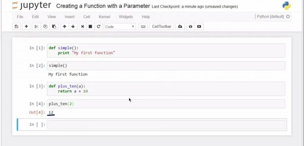Viewport: 304px width, 146px height.
Task: Paste cells below icon
Action: pyautogui.click(x=54, y=26)
